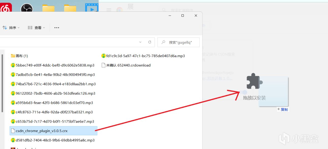Click the folder icon of 画布 (1)
328x149 pixels.
click(13, 56)
